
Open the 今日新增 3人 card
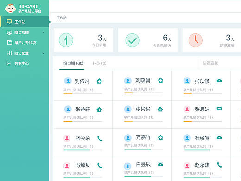[83, 40]
